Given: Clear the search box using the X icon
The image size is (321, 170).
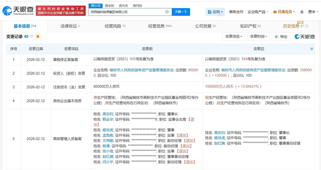Looking at the screenshot, I should point(167,12).
